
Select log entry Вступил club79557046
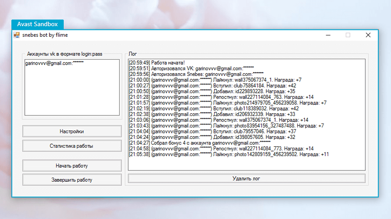click(212, 131)
